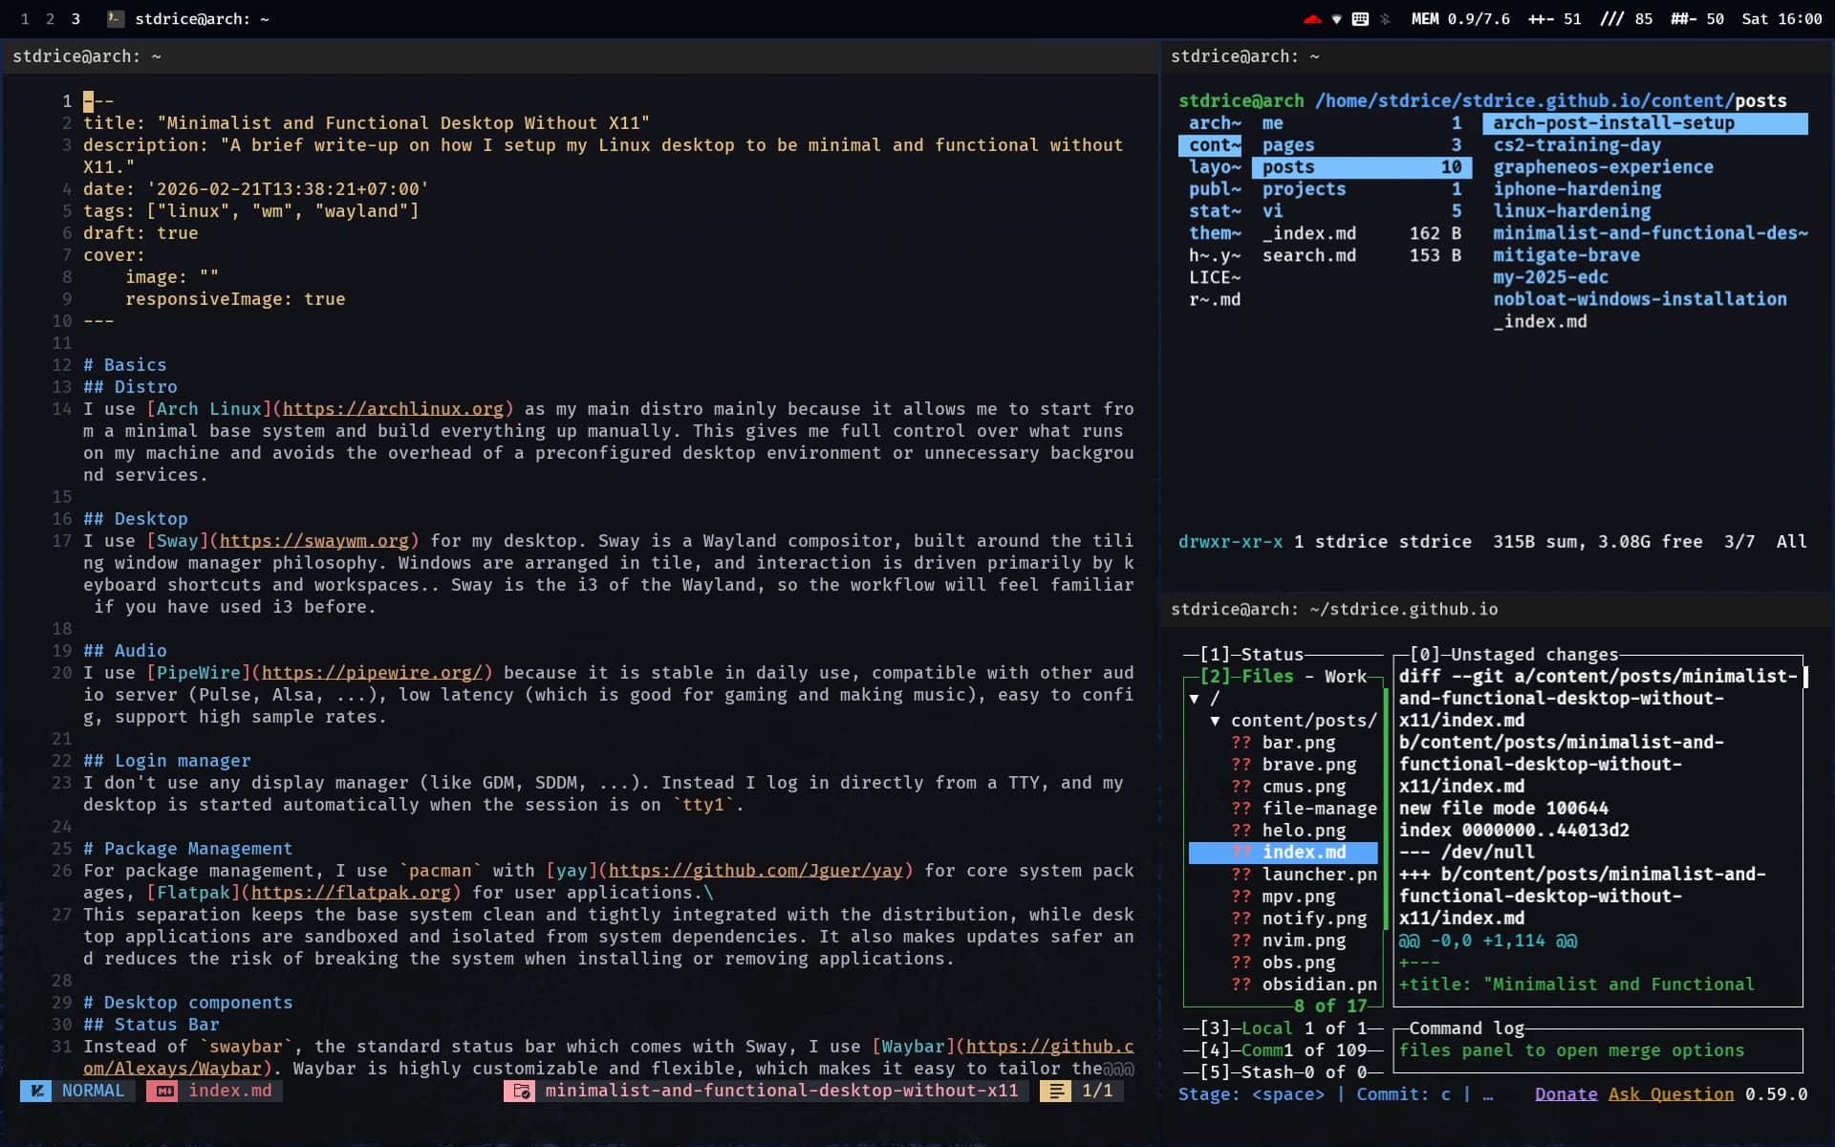Select the Status panel in lazygit

1271,655
